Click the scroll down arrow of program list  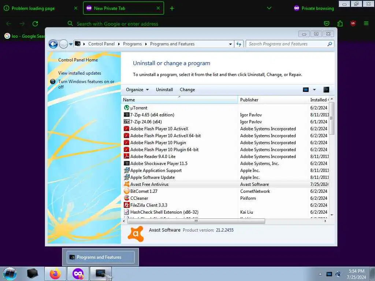[332, 215]
